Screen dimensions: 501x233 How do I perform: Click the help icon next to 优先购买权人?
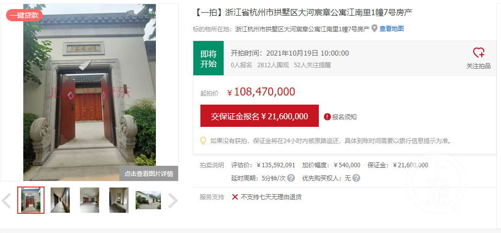point(356,178)
